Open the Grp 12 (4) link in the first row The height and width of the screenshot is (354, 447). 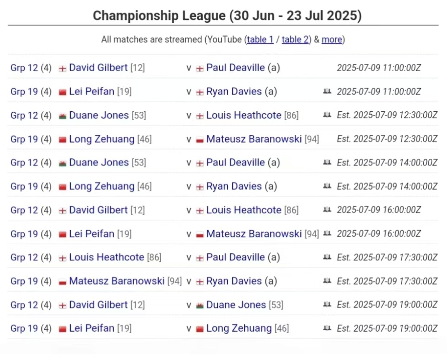click(31, 68)
